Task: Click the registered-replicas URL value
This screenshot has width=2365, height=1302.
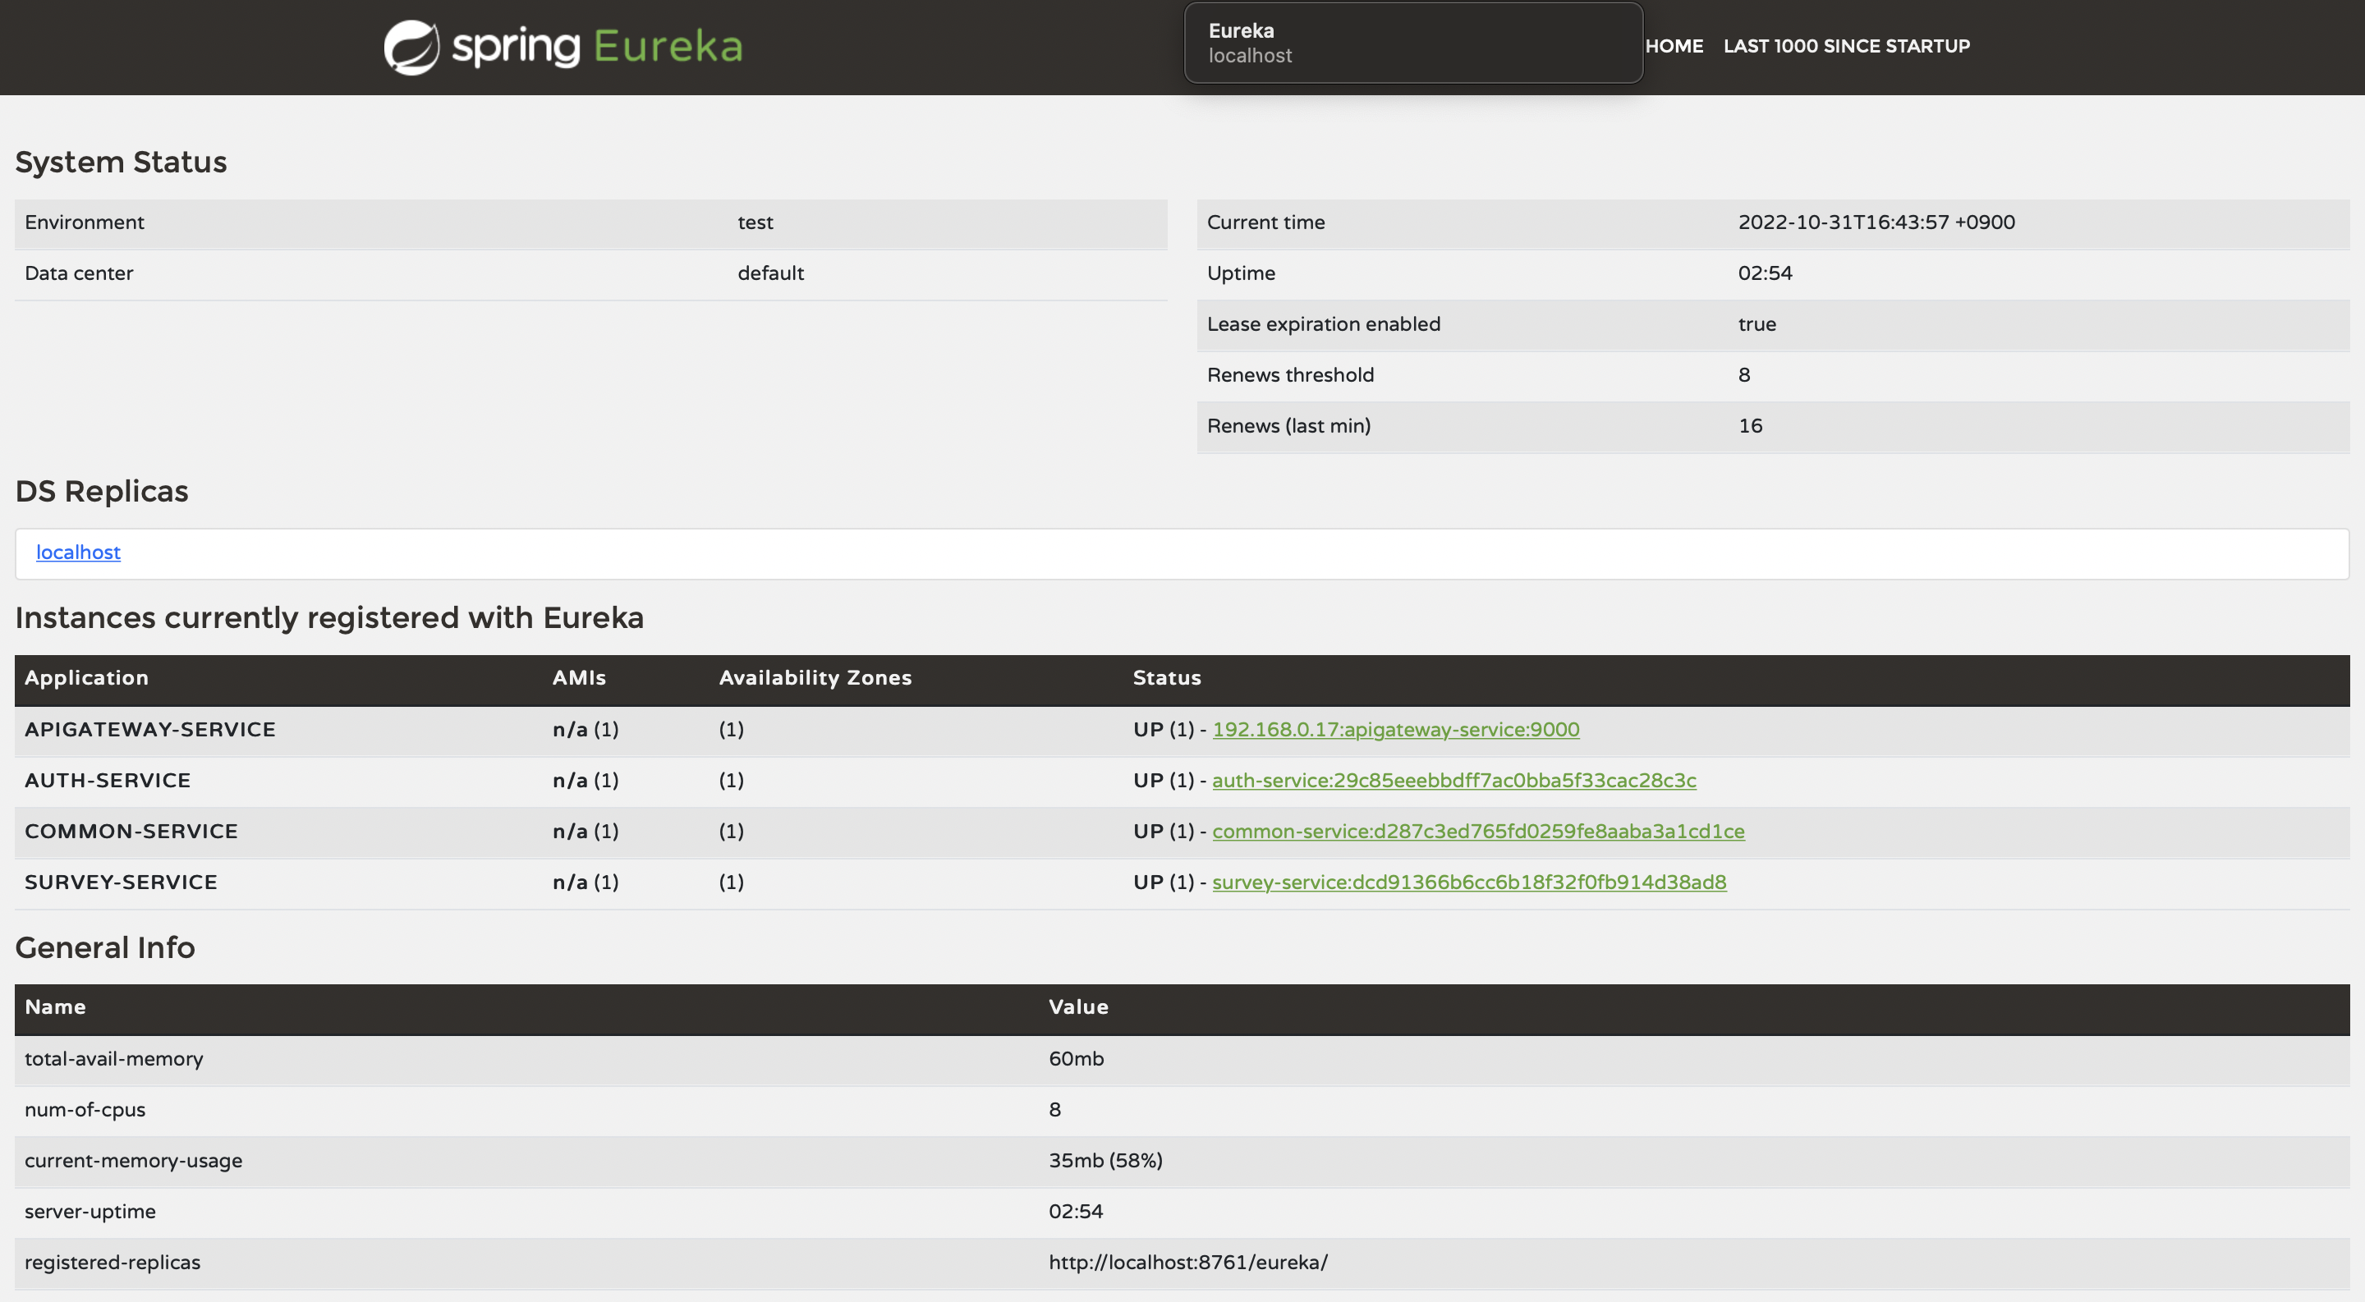Action: [x=1187, y=1263]
